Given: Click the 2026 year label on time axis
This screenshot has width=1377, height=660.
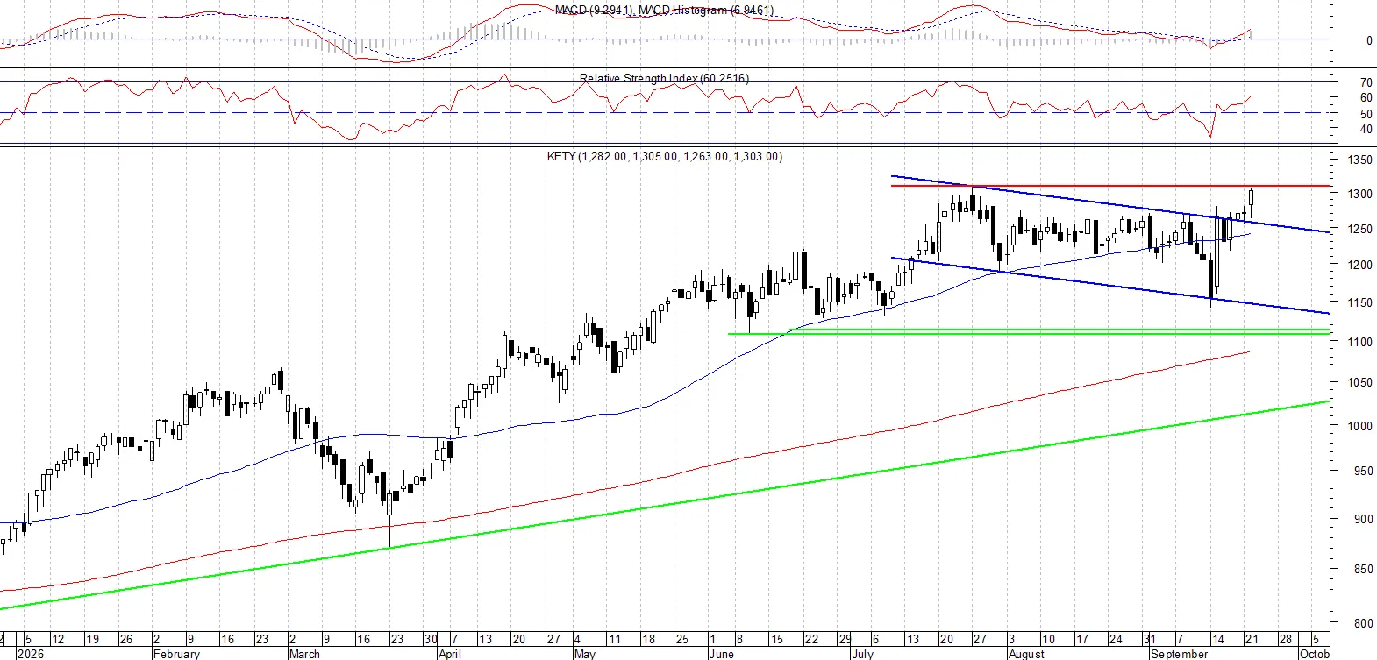Looking at the screenshot, I should tap(31, 654).
